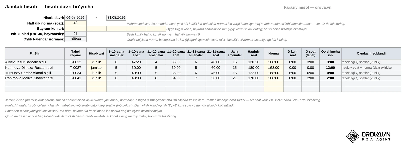Click the Jami smenalar column header
The height and width of the screenshot is (153, 406).
235,53
